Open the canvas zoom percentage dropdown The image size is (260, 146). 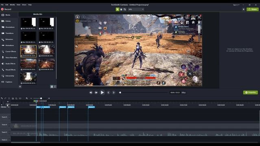136,9
